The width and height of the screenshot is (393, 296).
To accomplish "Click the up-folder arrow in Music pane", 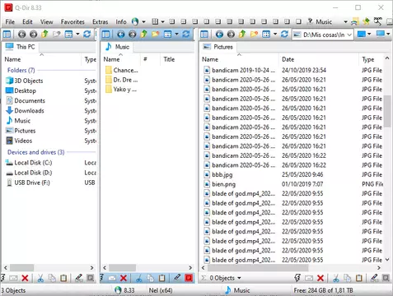I will (143, 35).
